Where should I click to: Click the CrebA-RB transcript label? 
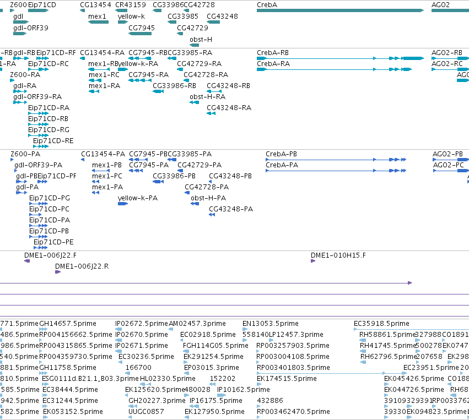pos(272,53)
